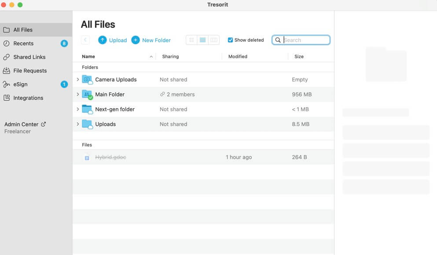Click the Folders group header

[90, 67]
